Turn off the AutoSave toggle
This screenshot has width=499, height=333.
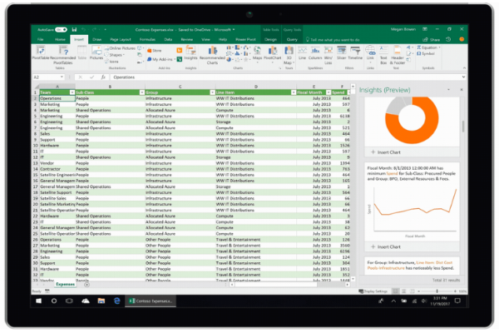pos(61,30)
